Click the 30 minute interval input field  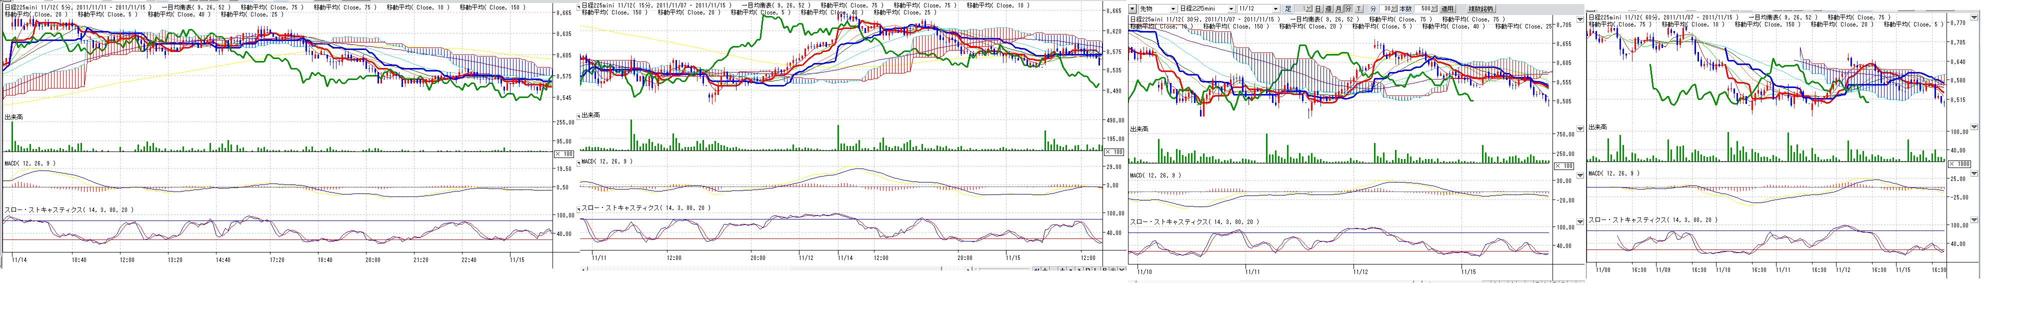point(1387,8)
